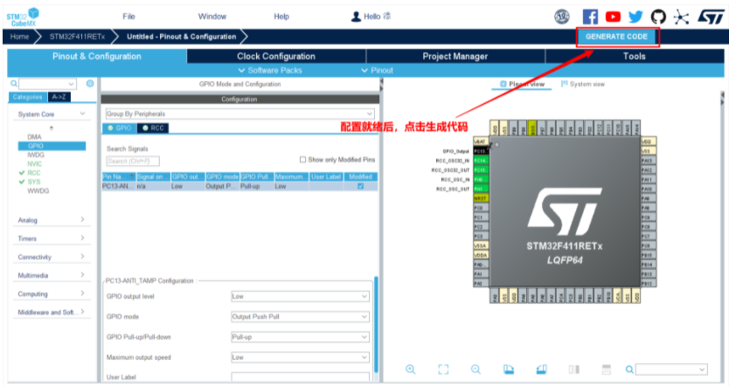
Task: Select WWDG in the System Core list
Action: tap(38, 190)
